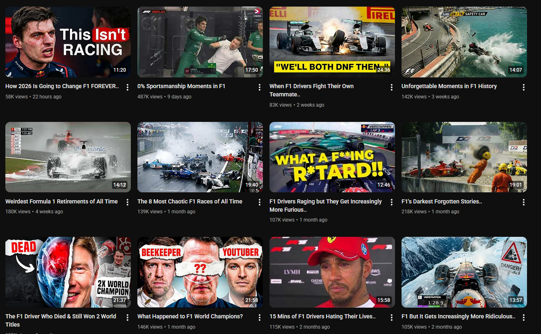Screen dimensions: 541x334
Task: Click title 'The 8 Most Chaotic F1 Races of All Time'
Action: click(190, 201)
